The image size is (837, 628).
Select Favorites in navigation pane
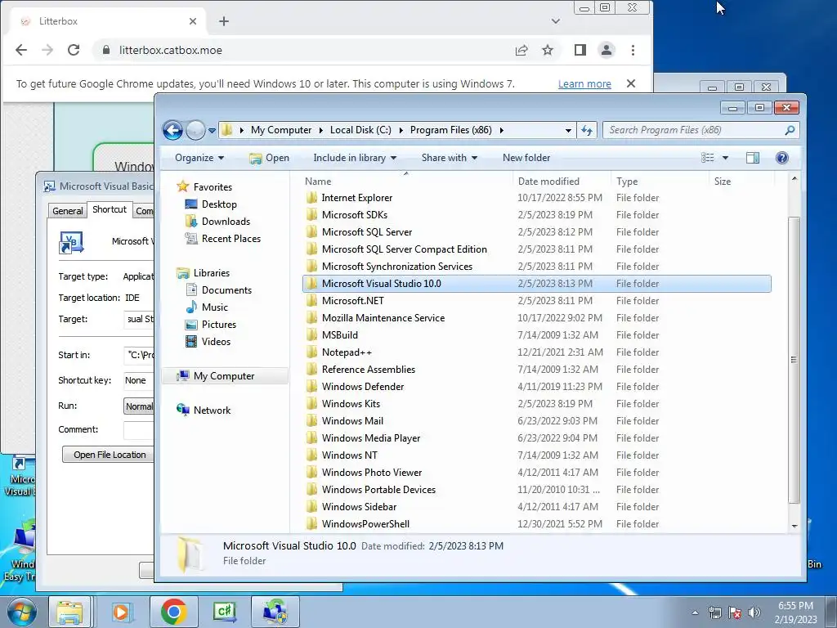pyautogui.click(x=213, y=187)
